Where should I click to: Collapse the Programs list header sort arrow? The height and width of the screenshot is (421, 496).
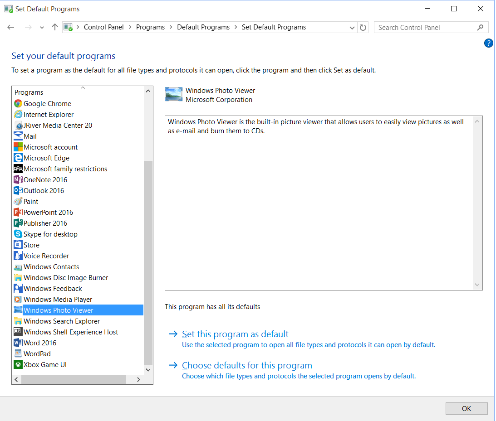pos(83,88)
